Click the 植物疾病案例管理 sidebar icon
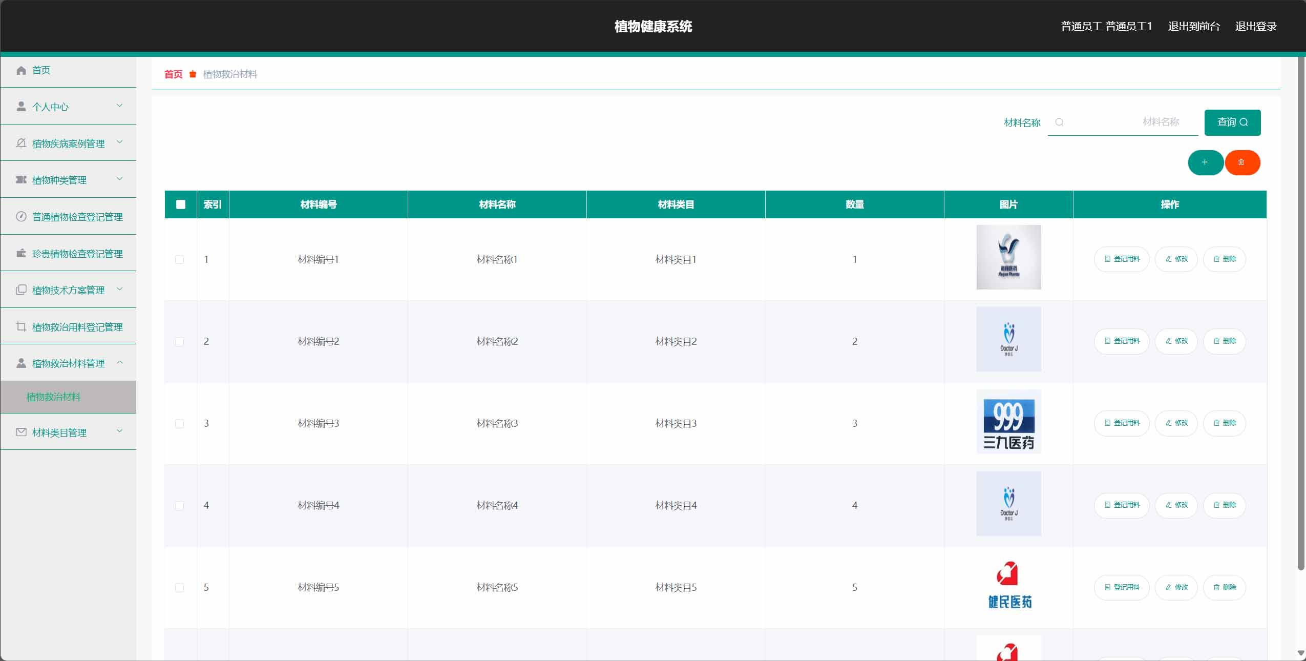Viewport: 1306px width, 661px height. click(21, 143)
